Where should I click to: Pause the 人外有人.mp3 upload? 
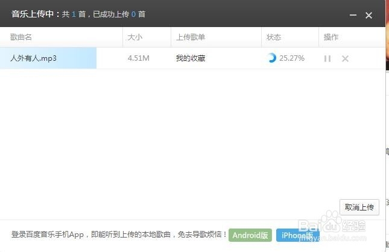[x=327, y=58]
